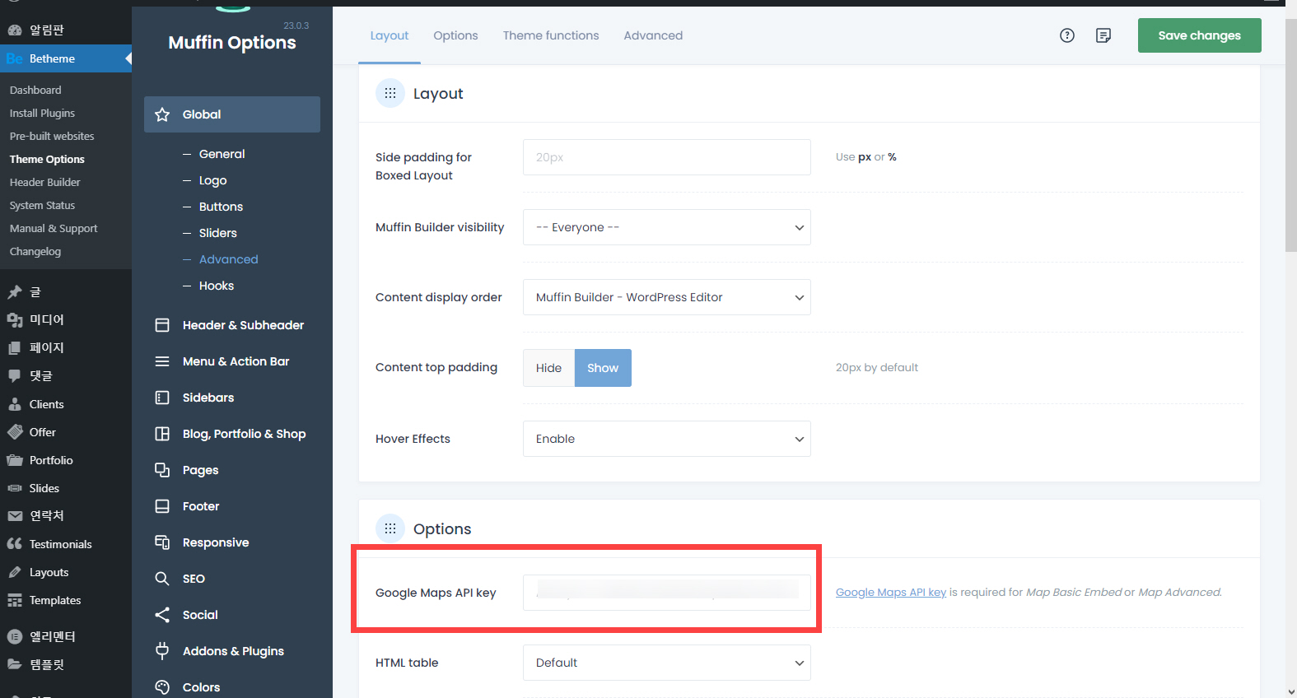This screenshot has height=698, width=1297.
Task: Click the Addons & Plugins plug icon
Action: click(x=162, y=651)
